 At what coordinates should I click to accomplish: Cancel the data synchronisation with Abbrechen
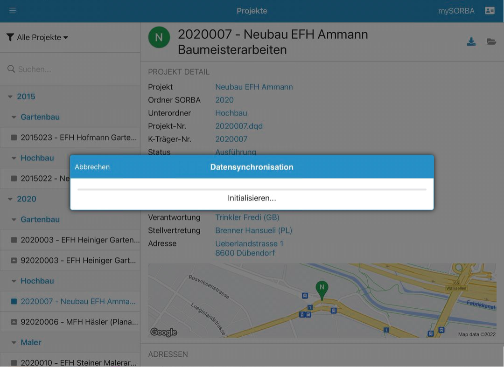[x=92, y=167]
